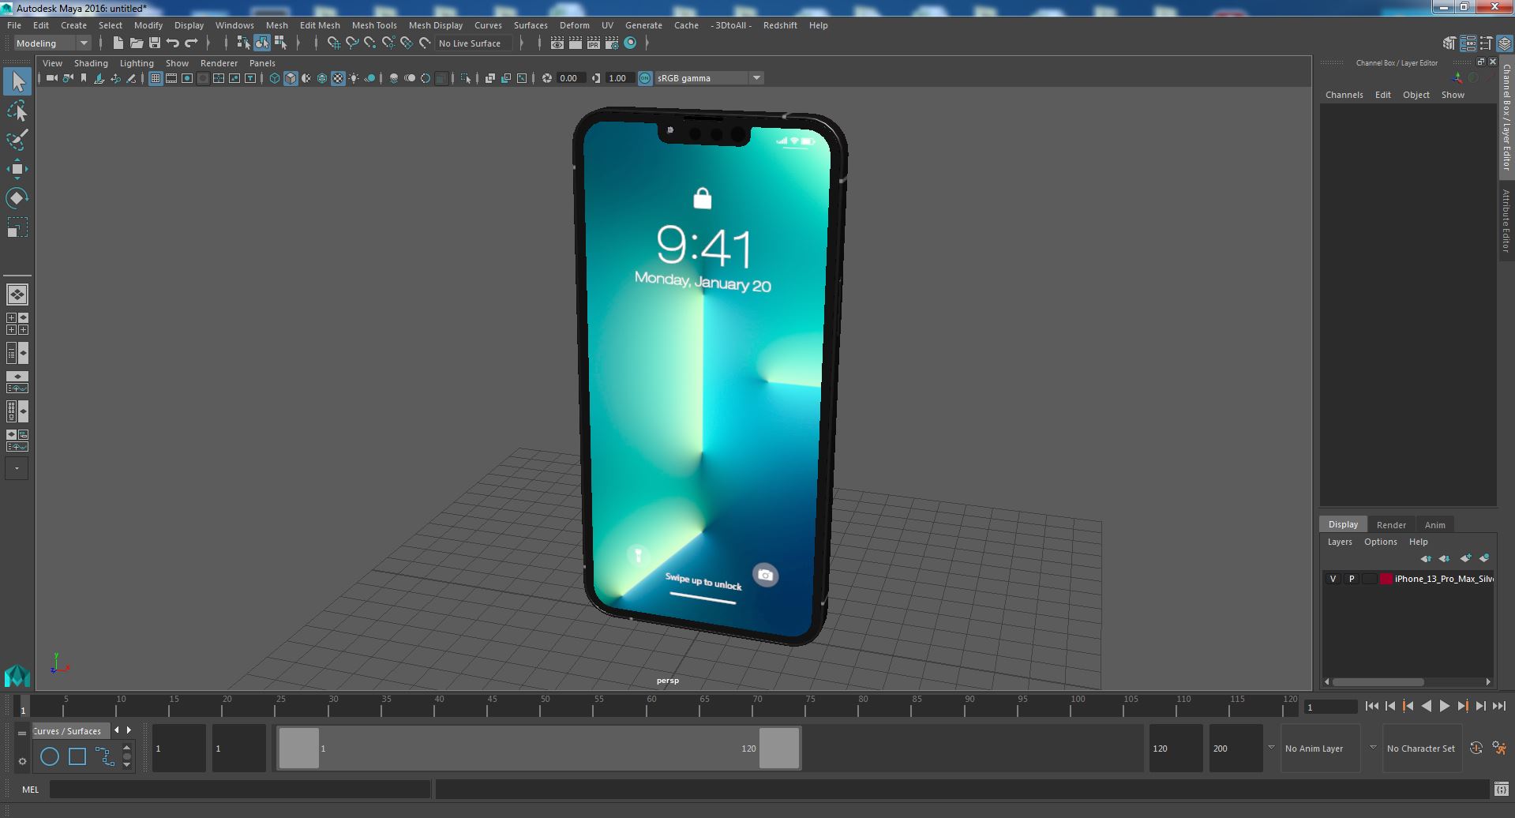The image size is (1515, 818).
Task: Switch to four-view layout
Action: [x=17, y=324]
